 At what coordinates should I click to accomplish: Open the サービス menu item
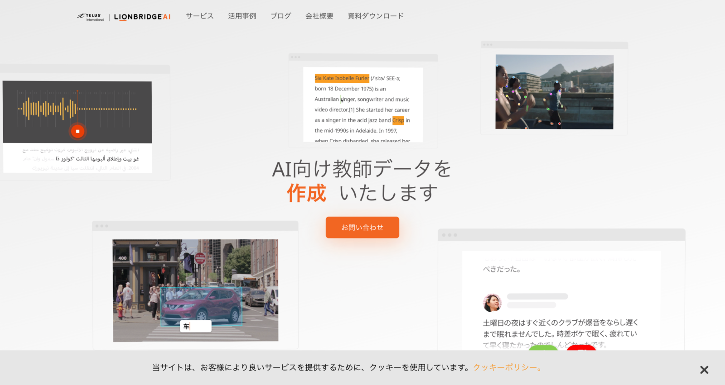199,16
